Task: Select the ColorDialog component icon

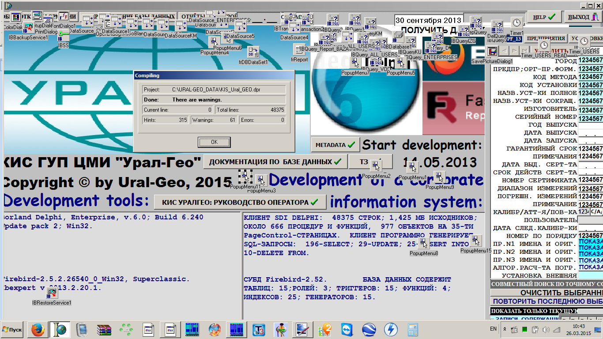Action: [x=16, y=18]
